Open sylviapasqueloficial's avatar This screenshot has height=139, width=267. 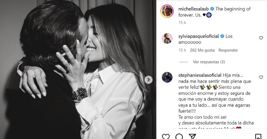[167, 39]
